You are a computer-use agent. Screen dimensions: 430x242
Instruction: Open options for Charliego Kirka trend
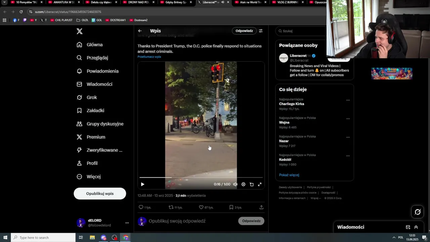tap(348, 100)
